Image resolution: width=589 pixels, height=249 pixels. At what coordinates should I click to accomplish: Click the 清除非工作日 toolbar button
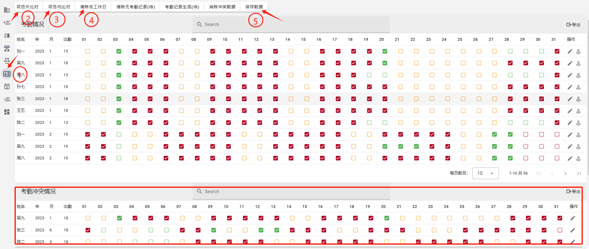(93, 7)
